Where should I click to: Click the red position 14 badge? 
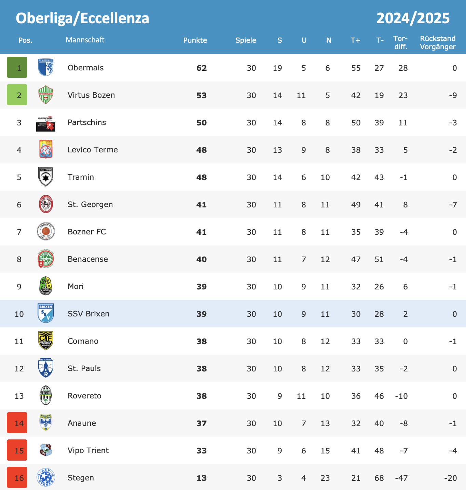coord(17,423)
